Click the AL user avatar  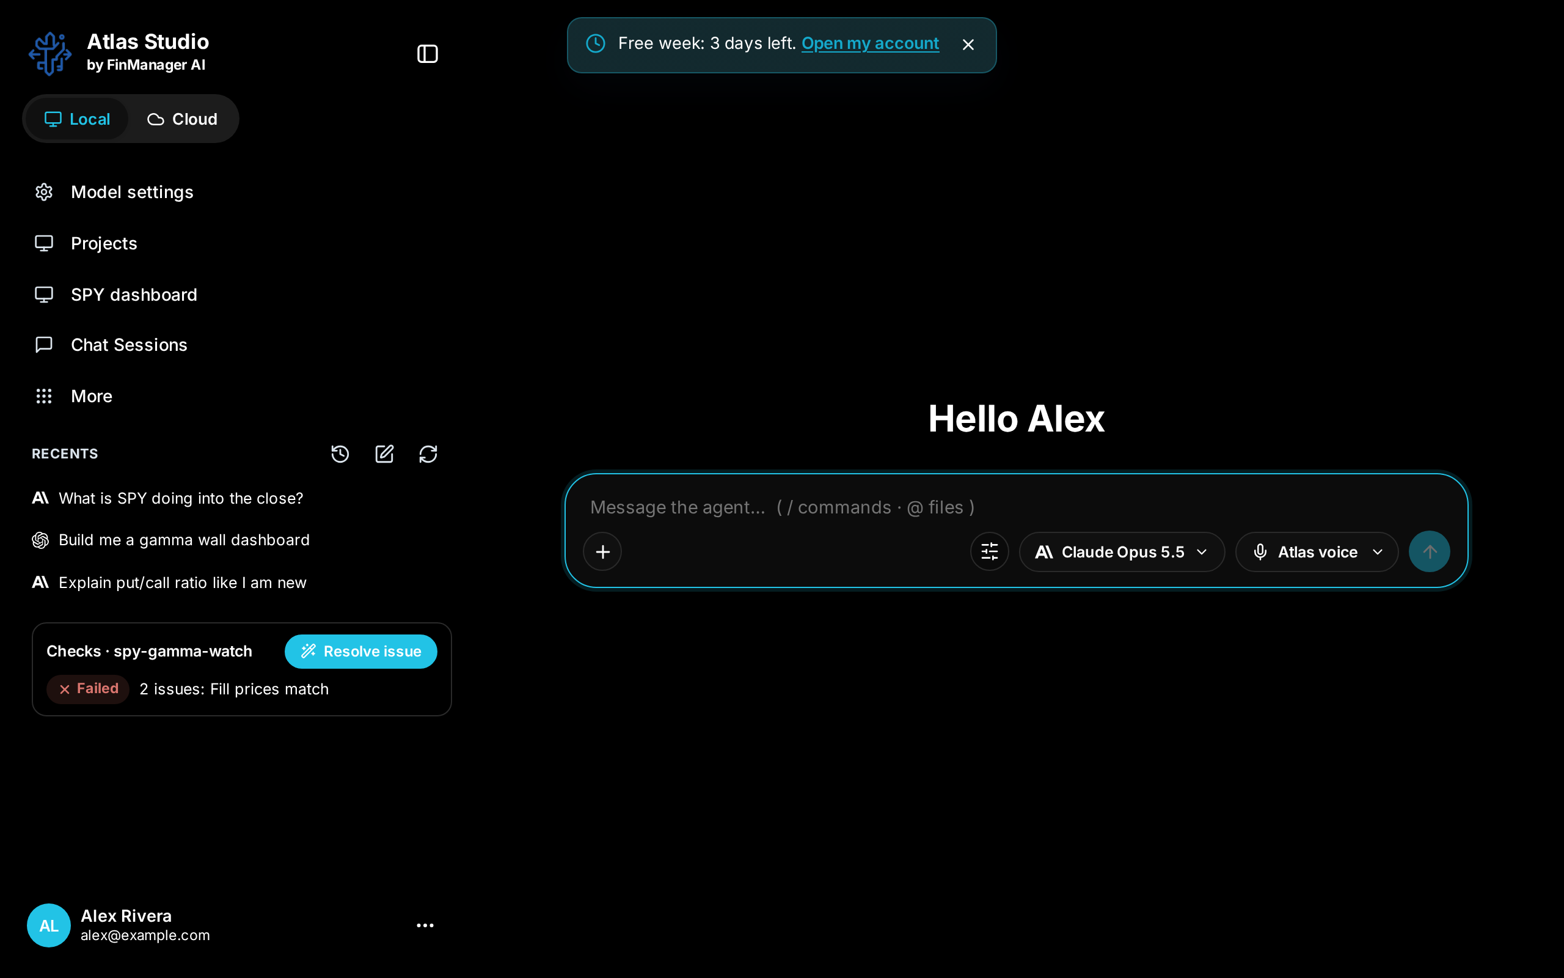(x=48, y=925)
